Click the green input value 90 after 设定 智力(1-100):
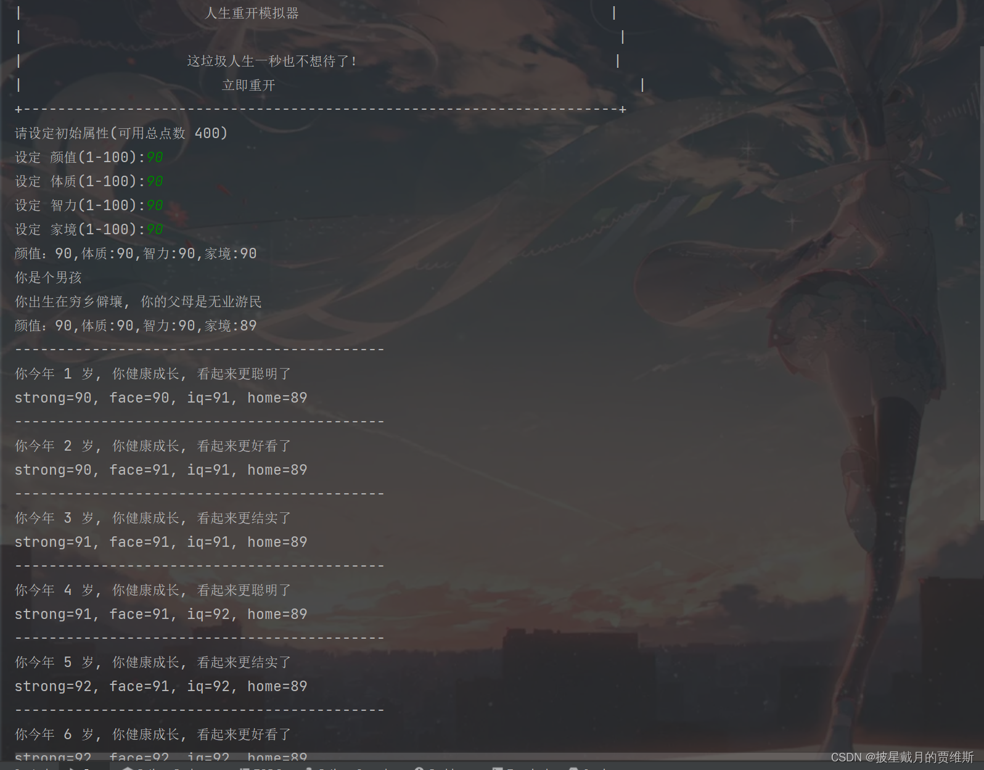The width and height of the screenshot is (984, 770). 155,205
